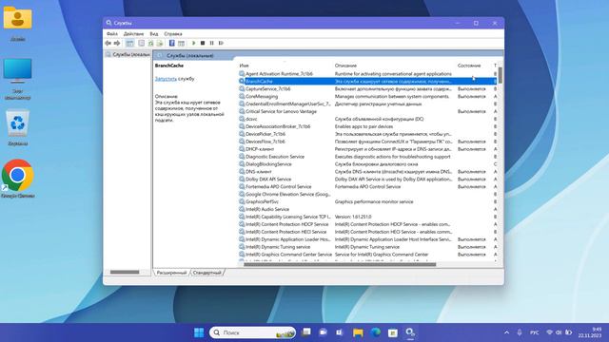Screen dimensions: 609x342
Task: Export the list using the toolbar icon
Action: (160, 43)
